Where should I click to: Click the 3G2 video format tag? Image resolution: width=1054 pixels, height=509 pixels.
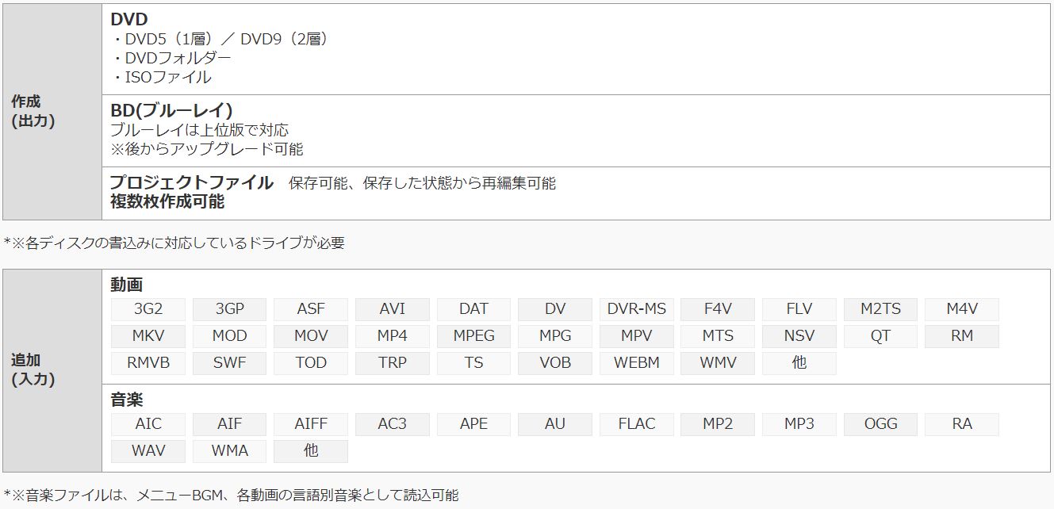pos(148,309)
